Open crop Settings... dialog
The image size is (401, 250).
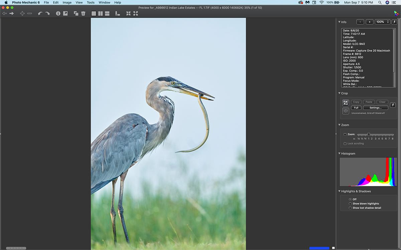pyautogui.click(x=376, y=108)
